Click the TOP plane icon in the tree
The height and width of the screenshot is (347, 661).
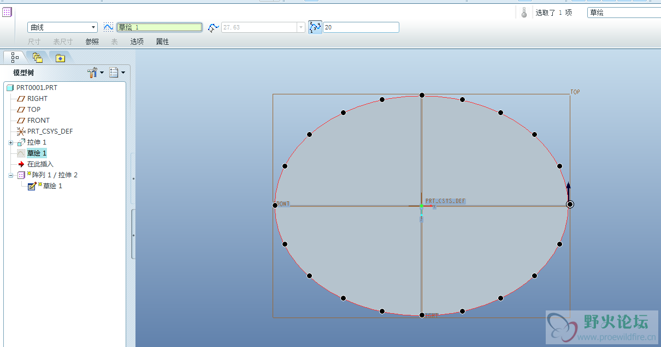click(x=21, y=110)
